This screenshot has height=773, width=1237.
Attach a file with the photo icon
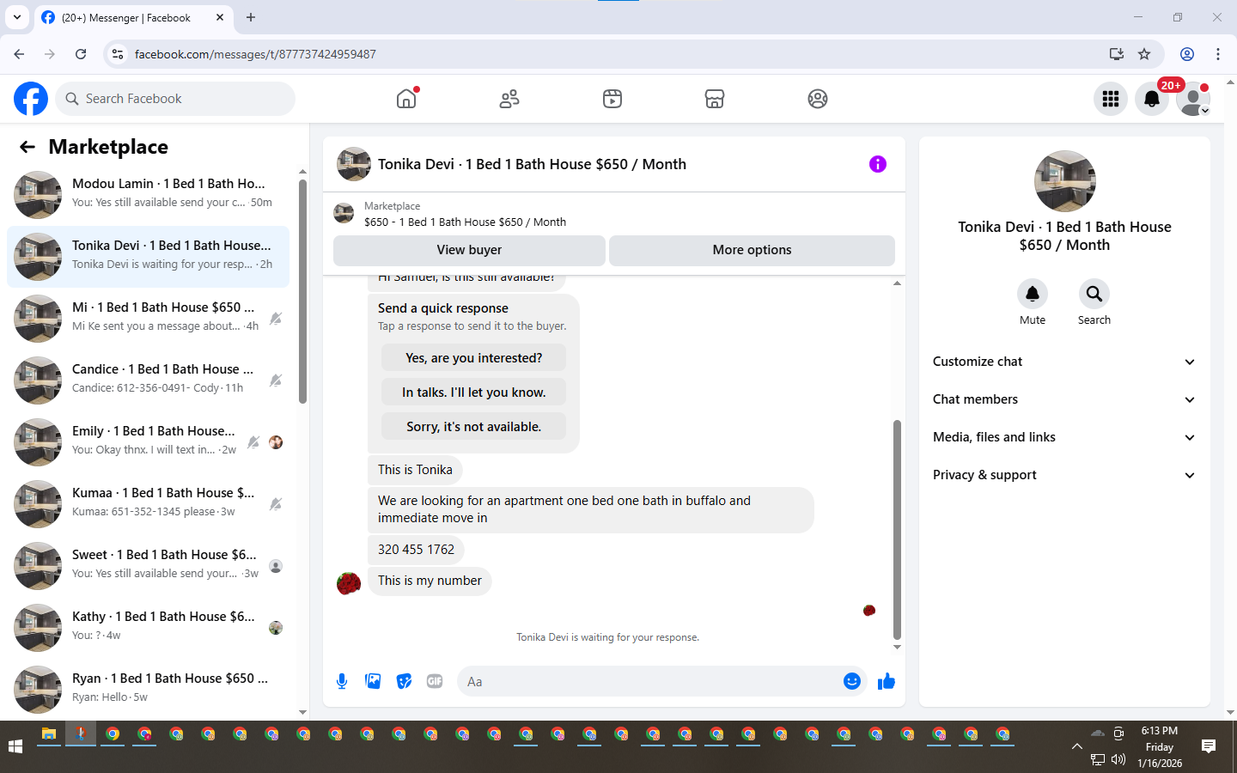[x=373, y=681]
